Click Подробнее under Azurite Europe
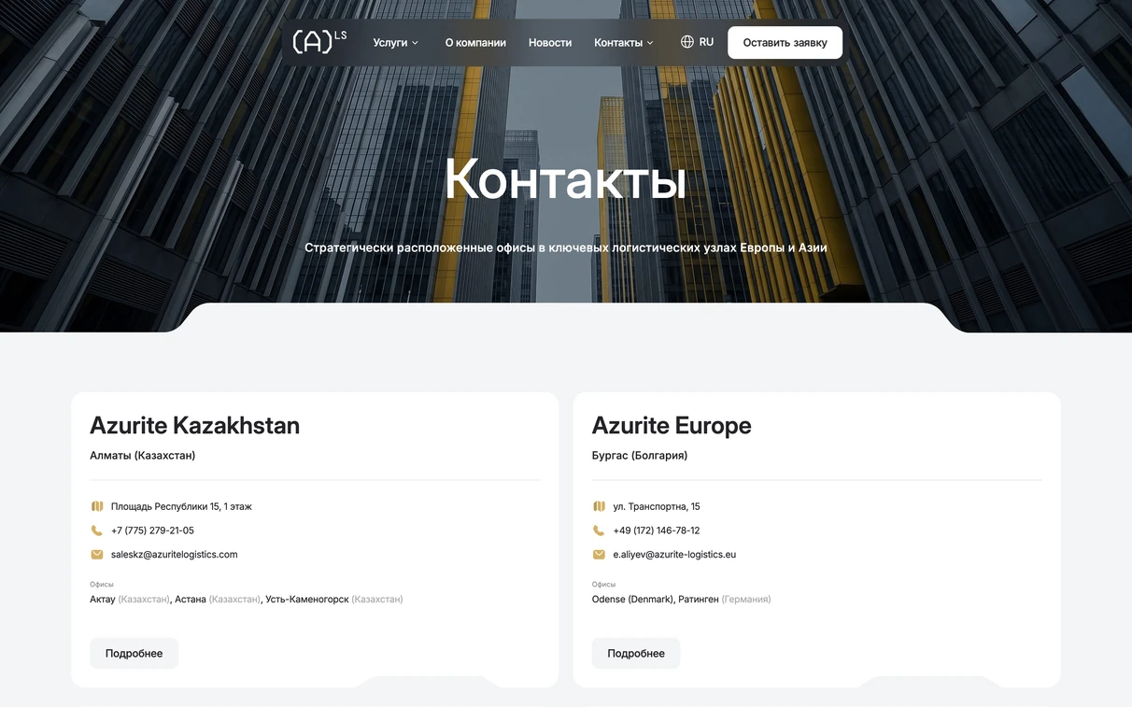This screenshot has height=707, width=1132. pos(636,654)
